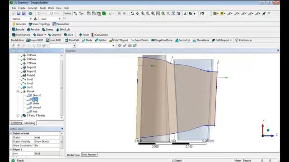Select the Blade tool

tap(87, 40)
